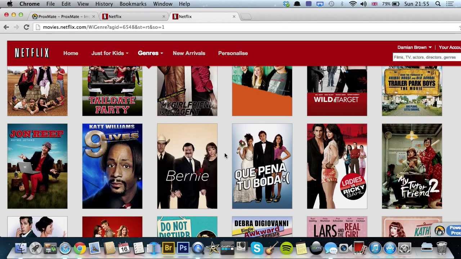This screenshot has height=259, width=461.
Task: Open App Store from the dock
Action: pos(390,248)
